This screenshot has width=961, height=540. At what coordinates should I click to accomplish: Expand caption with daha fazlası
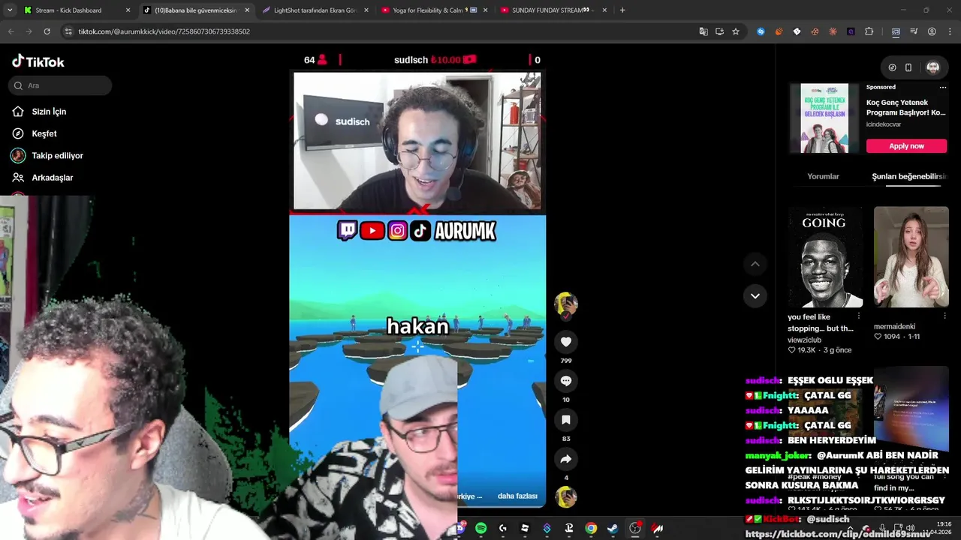pyautogui.click(x=517, y=496)
